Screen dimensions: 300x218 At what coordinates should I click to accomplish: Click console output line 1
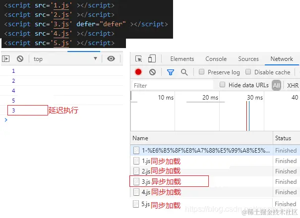point(61,71)
